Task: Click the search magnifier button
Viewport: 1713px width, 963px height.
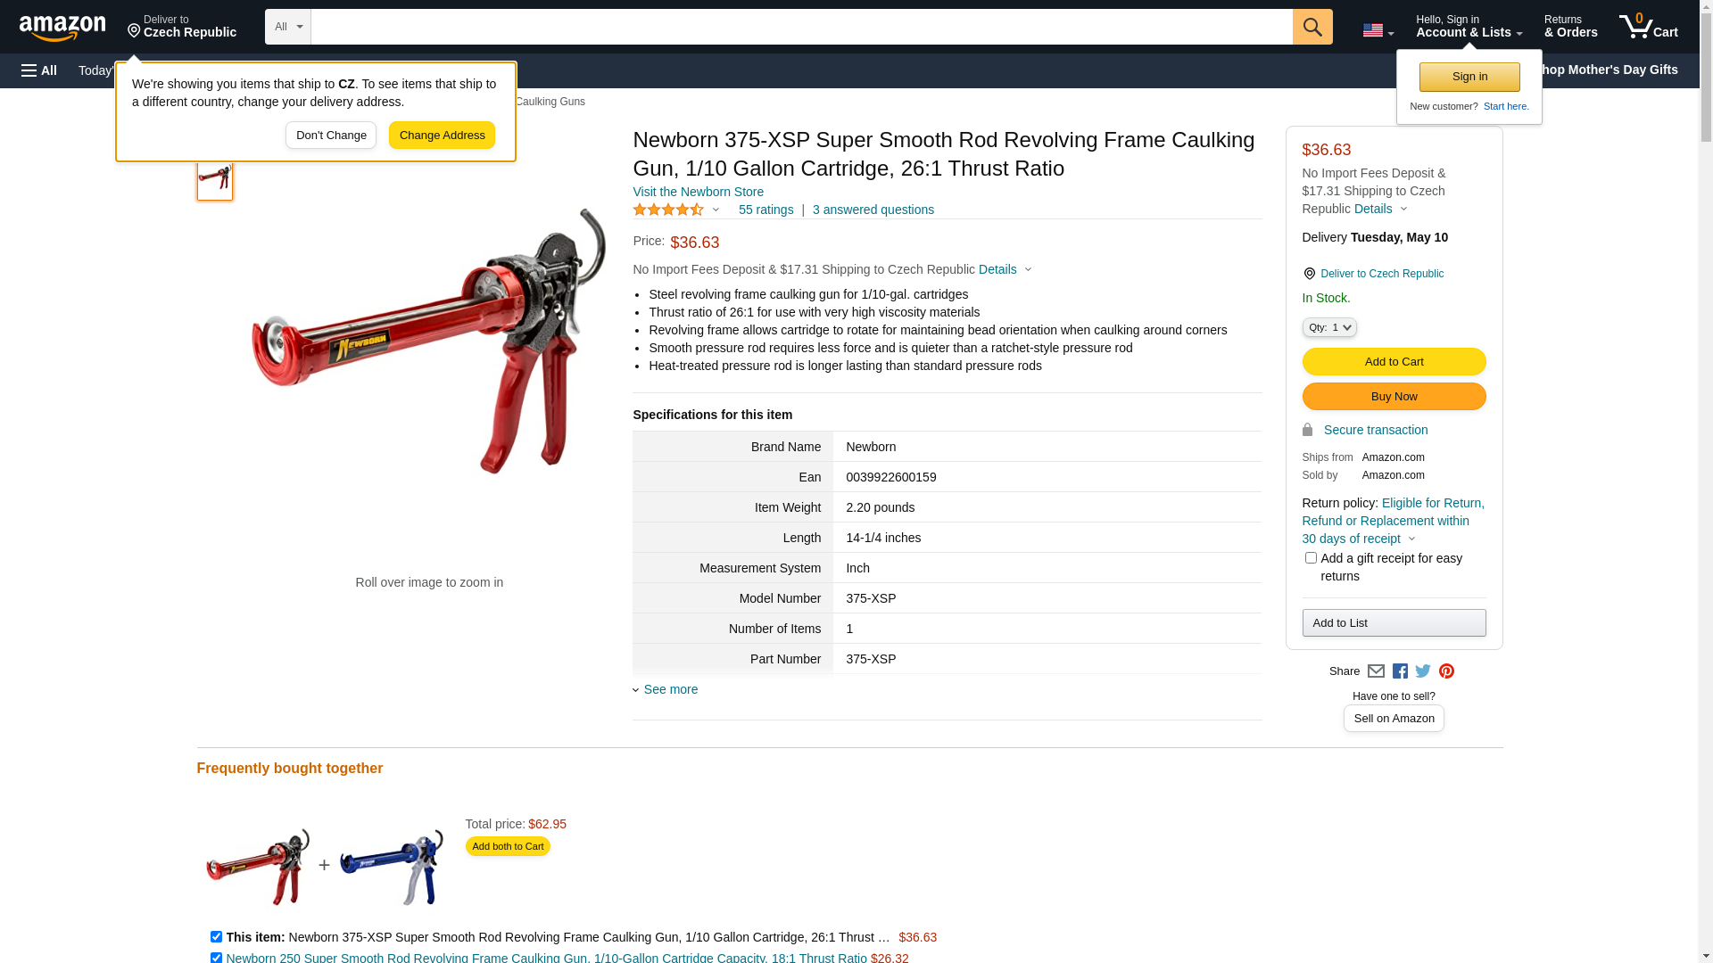Action: [1312, 27]
